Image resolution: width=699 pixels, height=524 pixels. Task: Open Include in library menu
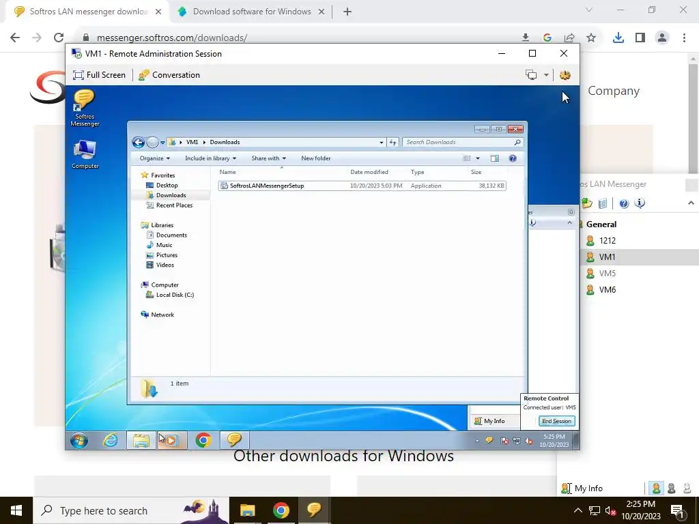[x=210, y=158]
